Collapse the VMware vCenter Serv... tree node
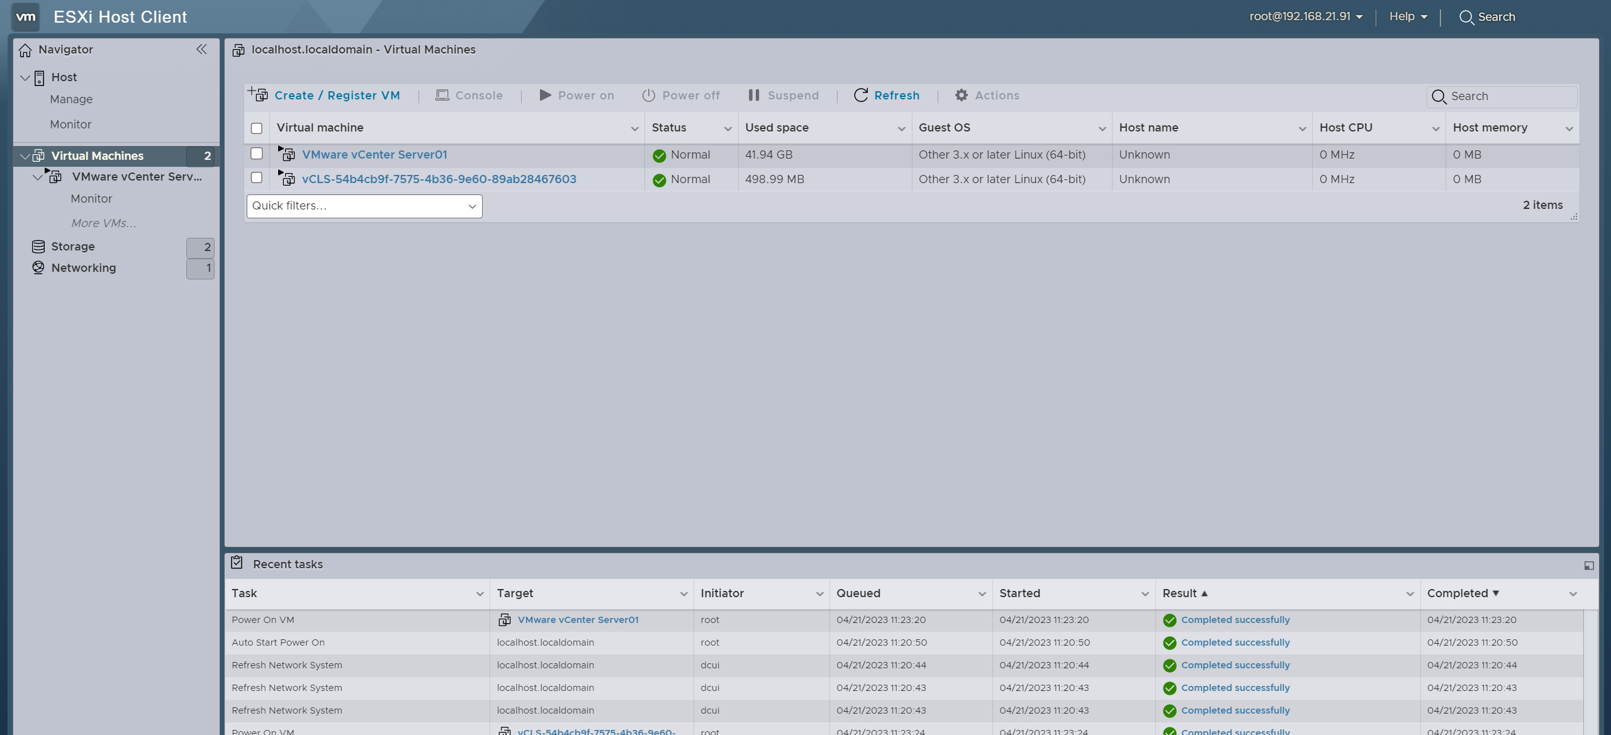 [x=38, y=177]
